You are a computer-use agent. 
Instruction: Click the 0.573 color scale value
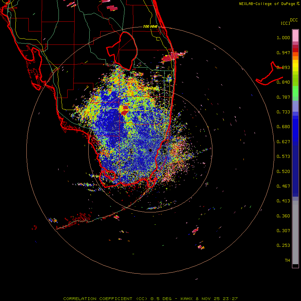point(283,157)
